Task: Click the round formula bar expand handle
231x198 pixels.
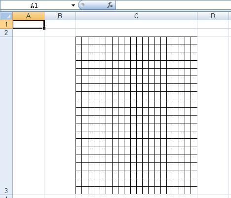Action: click(x=82, y=5)
